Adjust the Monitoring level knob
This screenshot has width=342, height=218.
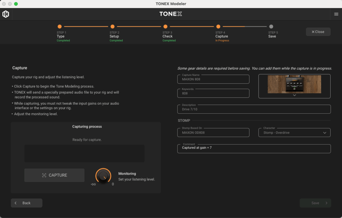point(103,176)
